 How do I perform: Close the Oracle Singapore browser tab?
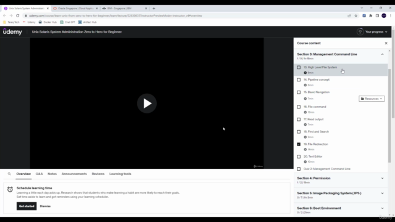point(97,8)
